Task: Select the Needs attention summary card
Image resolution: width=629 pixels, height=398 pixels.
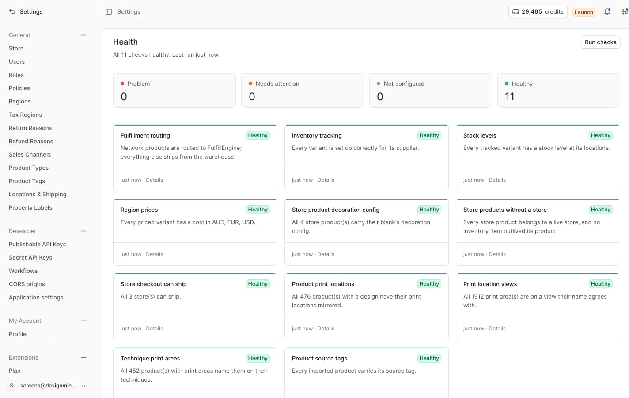Action: 303,91
